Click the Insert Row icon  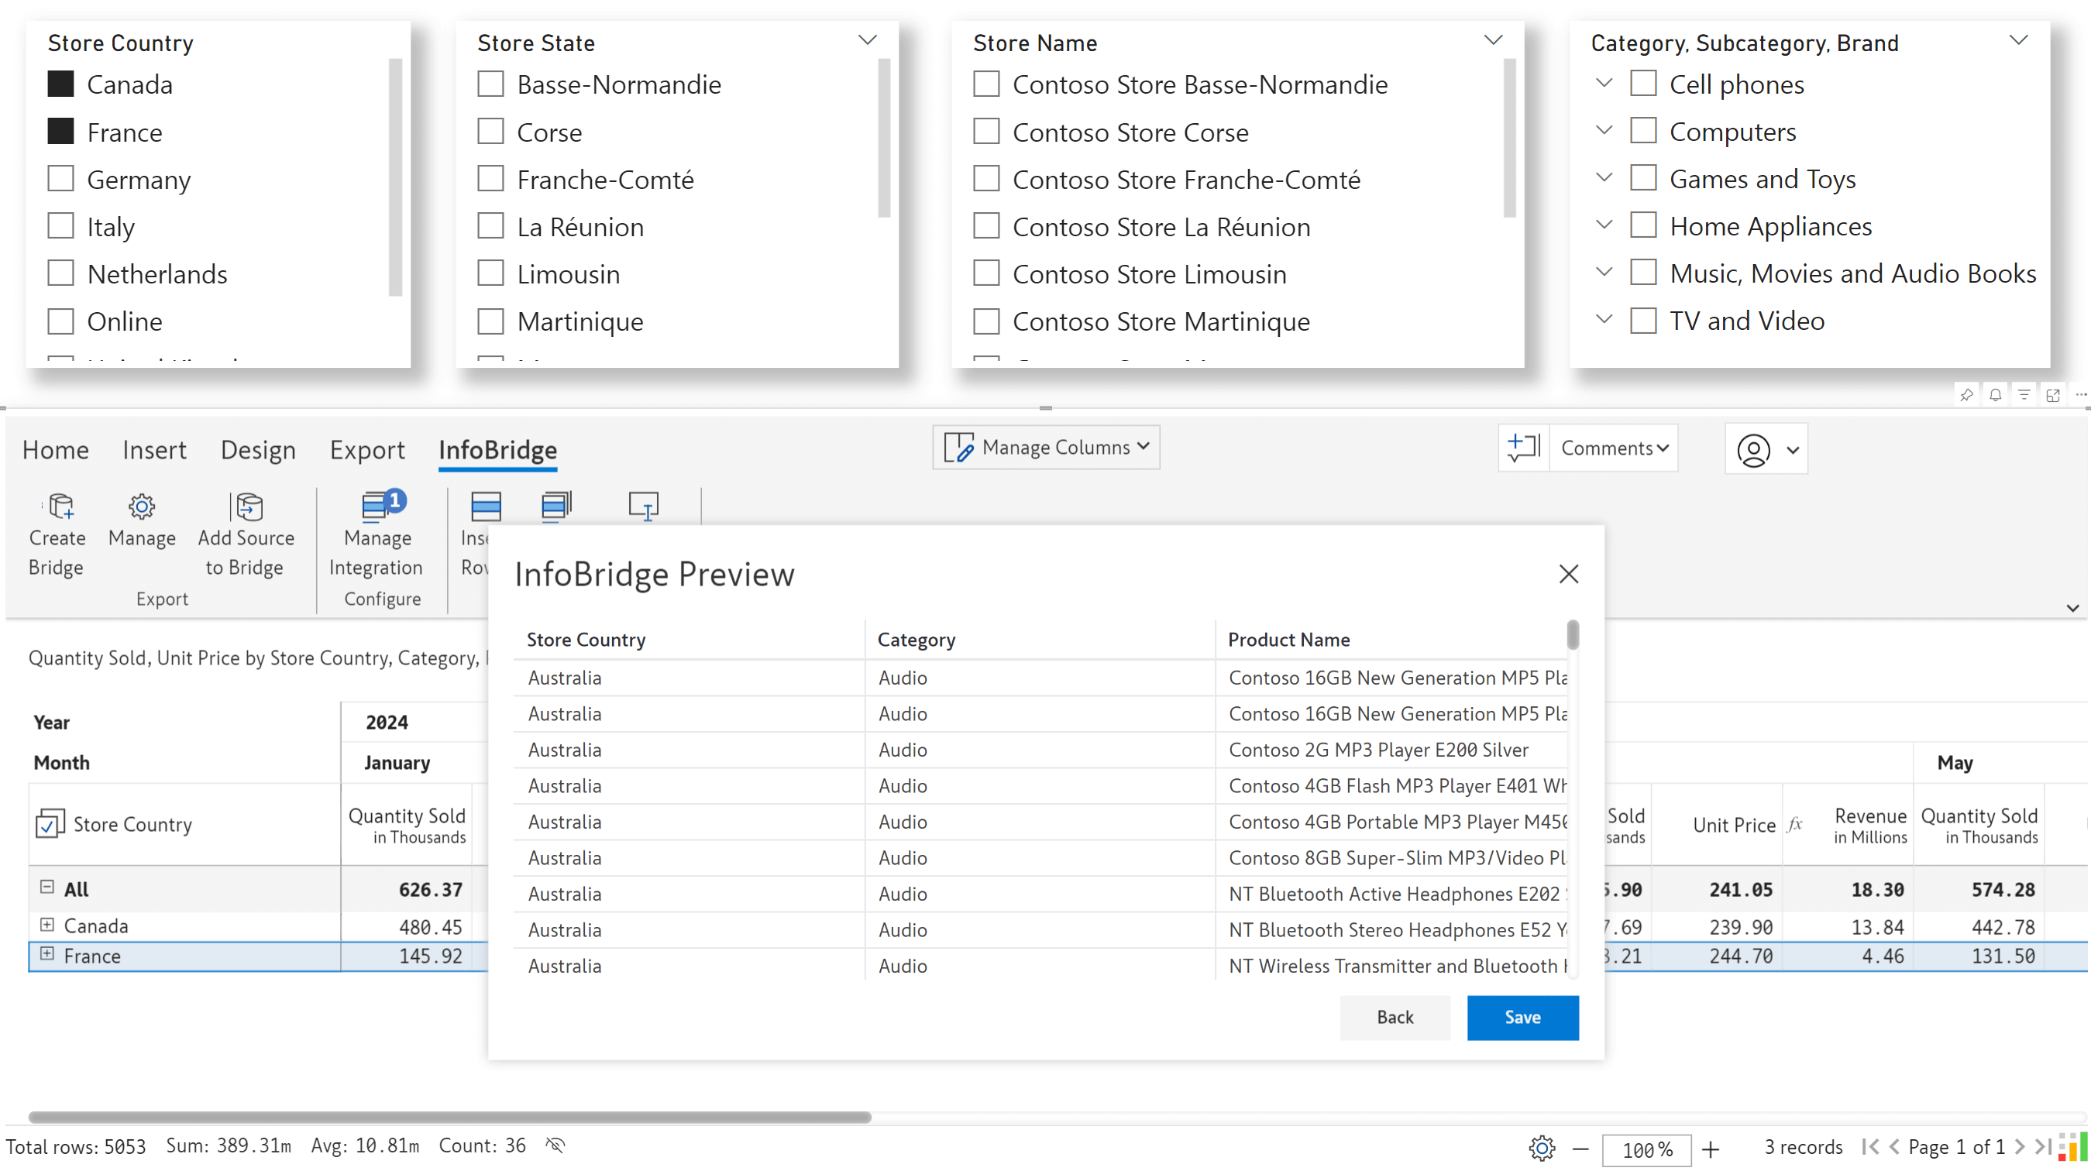pos(486,507)
